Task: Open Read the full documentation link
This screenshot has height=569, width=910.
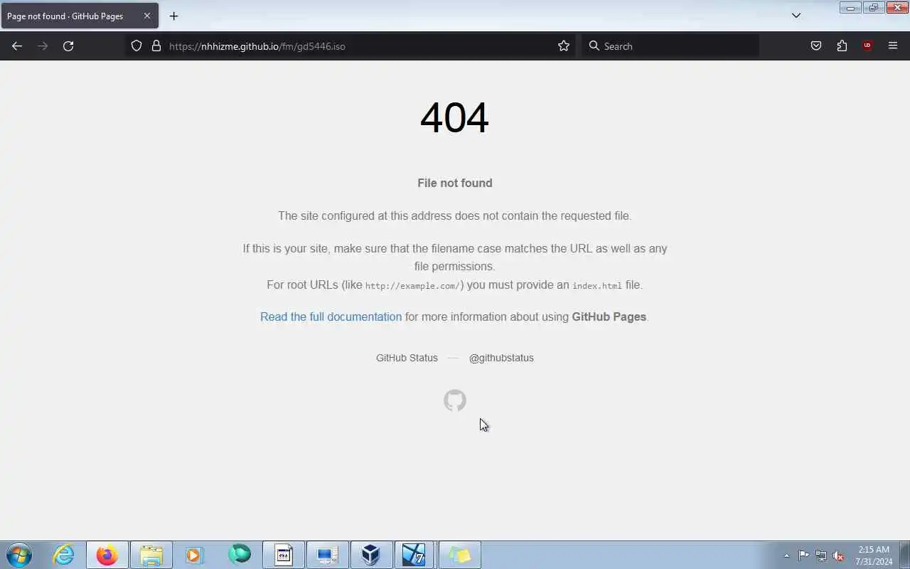Action: (x=331, y=317)
